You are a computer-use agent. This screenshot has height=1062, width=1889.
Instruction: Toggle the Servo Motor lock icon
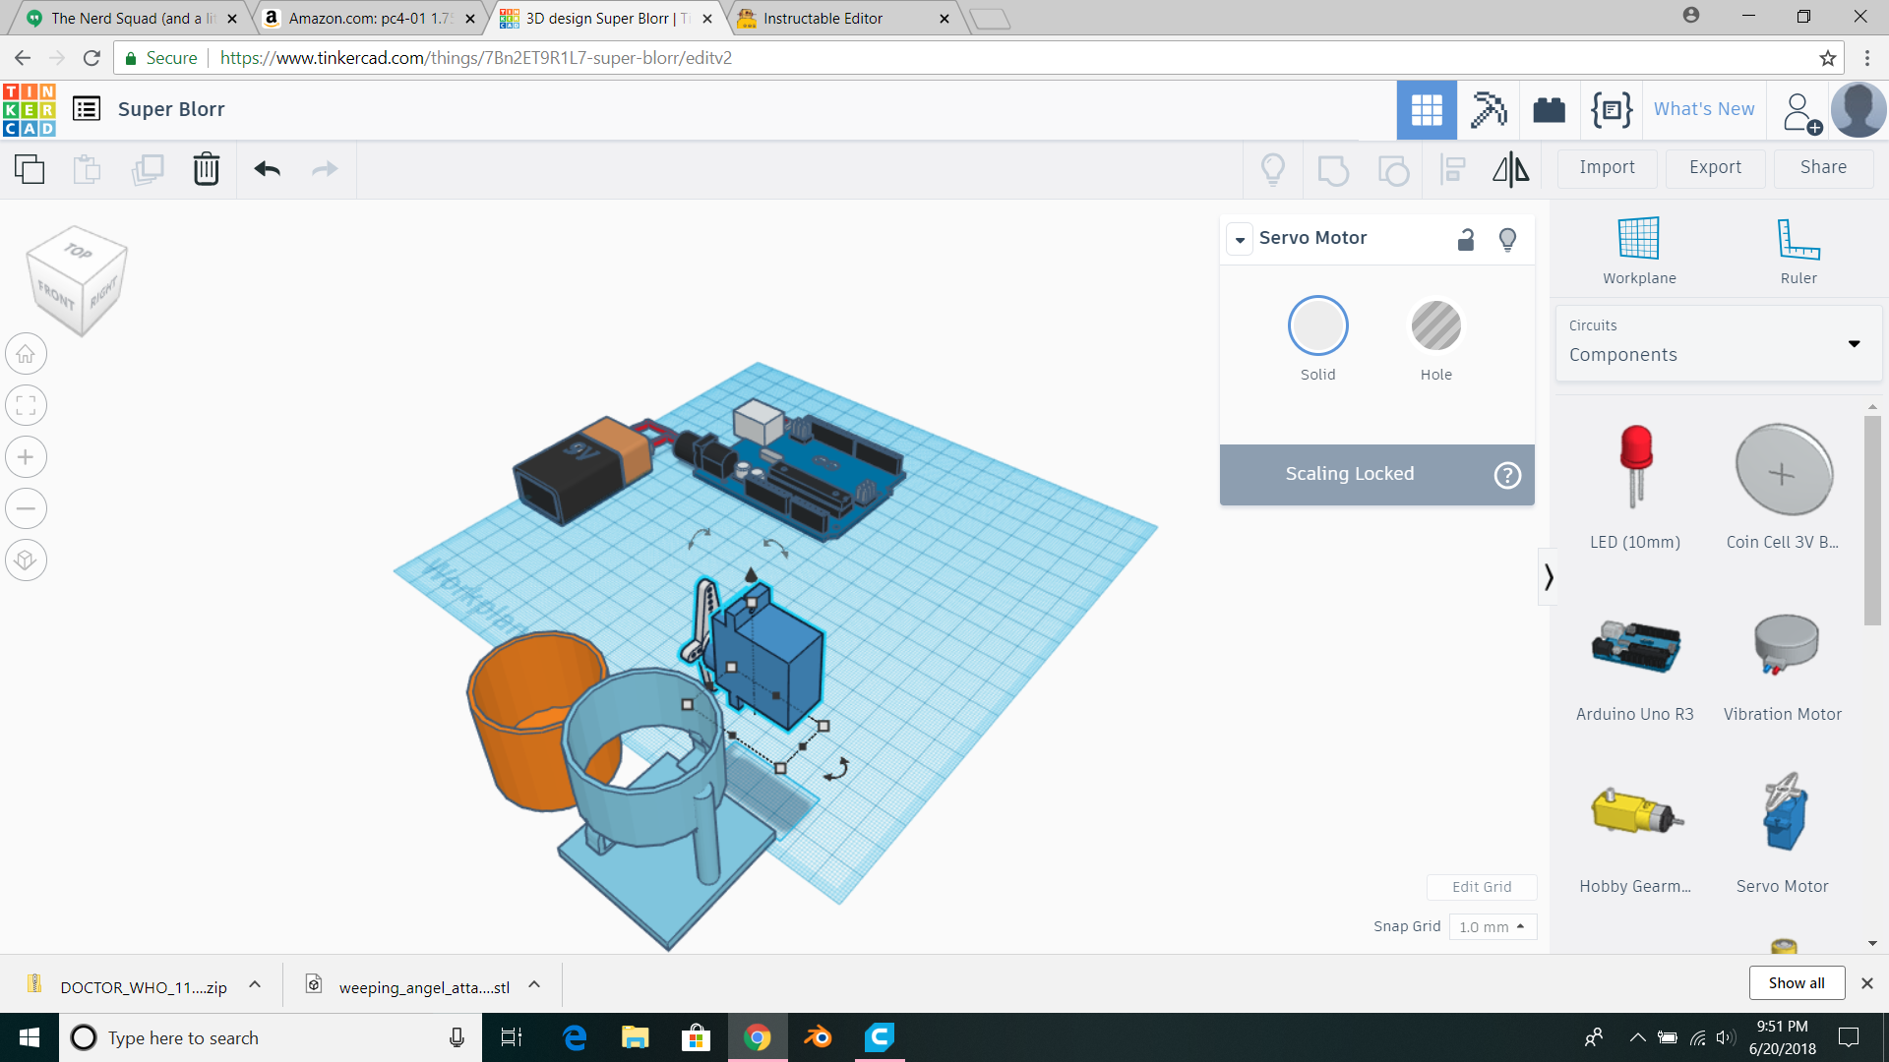point(1466,239)
